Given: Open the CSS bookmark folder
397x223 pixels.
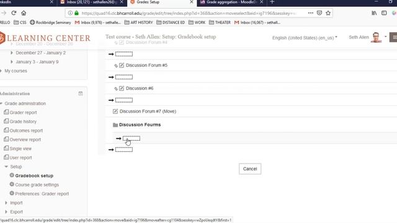Looking at the screenshot, I should (20, 22).
